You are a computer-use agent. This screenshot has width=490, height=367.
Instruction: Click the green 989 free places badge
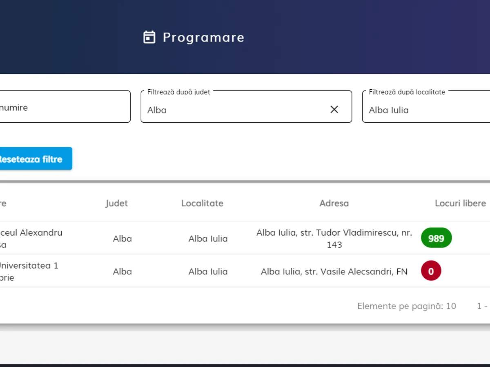(436, 238)
